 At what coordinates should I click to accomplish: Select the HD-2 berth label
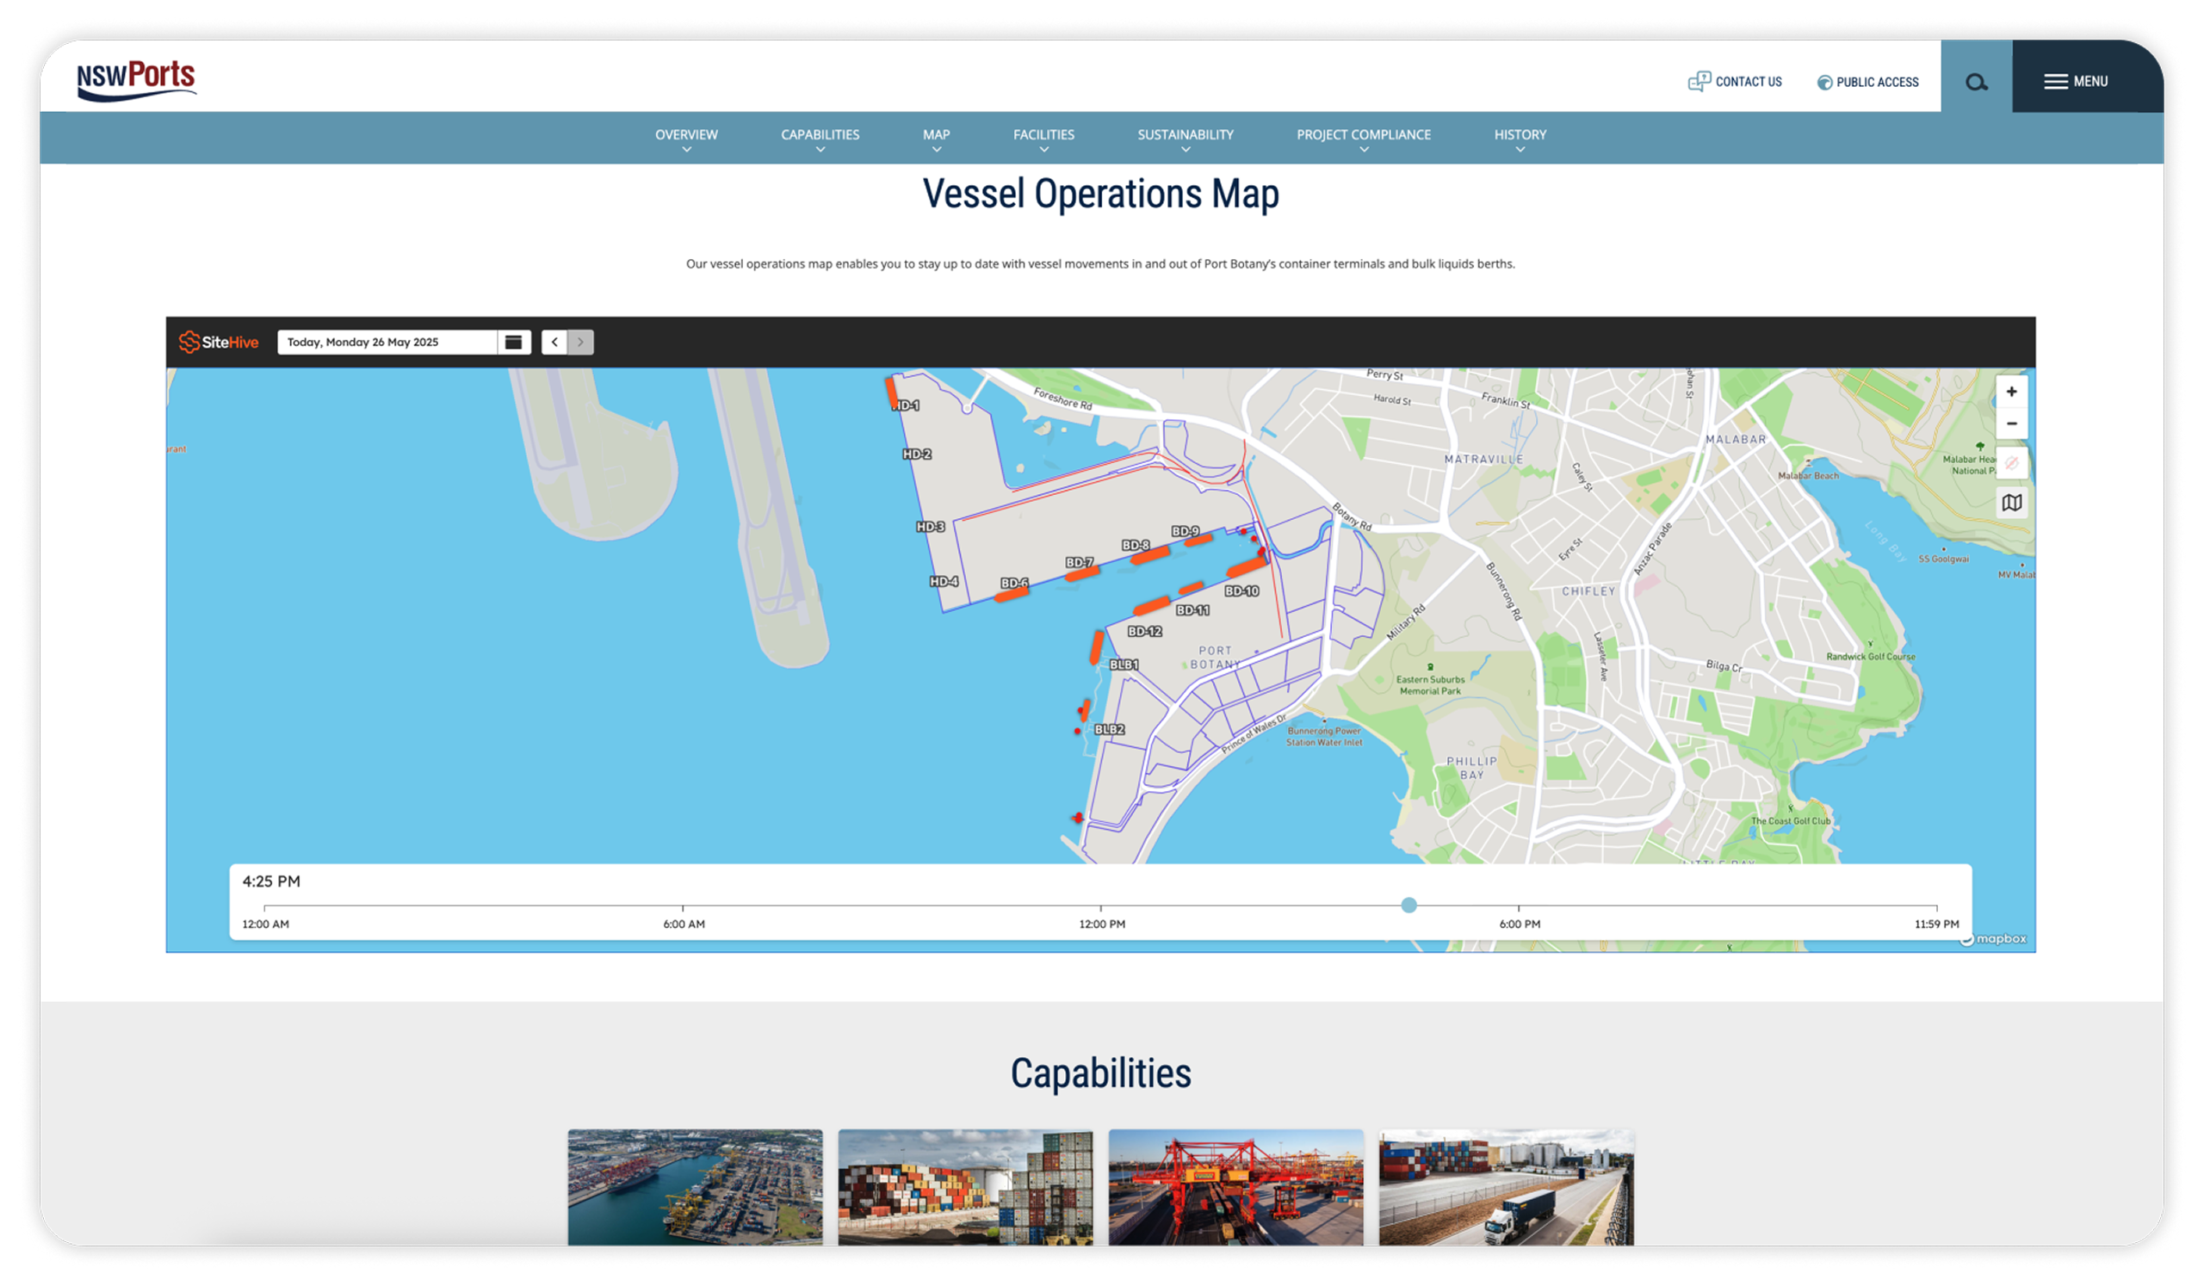pyautogui.click(x=917, y=454)
